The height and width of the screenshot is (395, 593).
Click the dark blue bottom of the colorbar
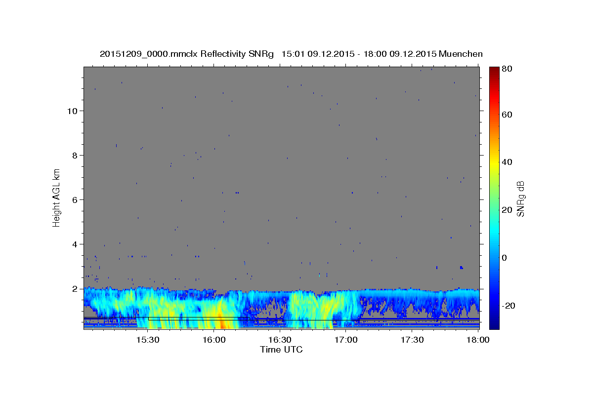coord(494,326)
